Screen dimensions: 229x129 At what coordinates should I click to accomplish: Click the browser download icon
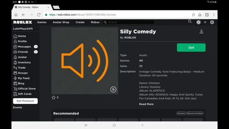pyautogui.click(x=200, y=15)
